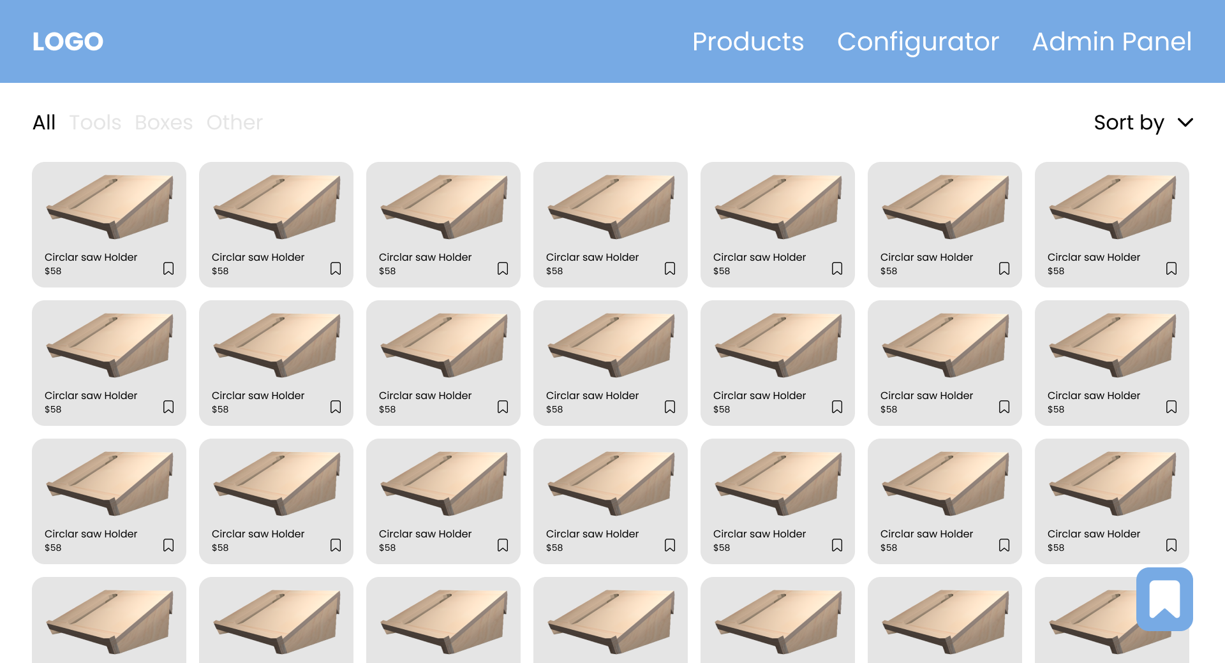This screenshot has width=1225, height=663.
Task: Open the Configurator from the header
Action: click(917, 42)
